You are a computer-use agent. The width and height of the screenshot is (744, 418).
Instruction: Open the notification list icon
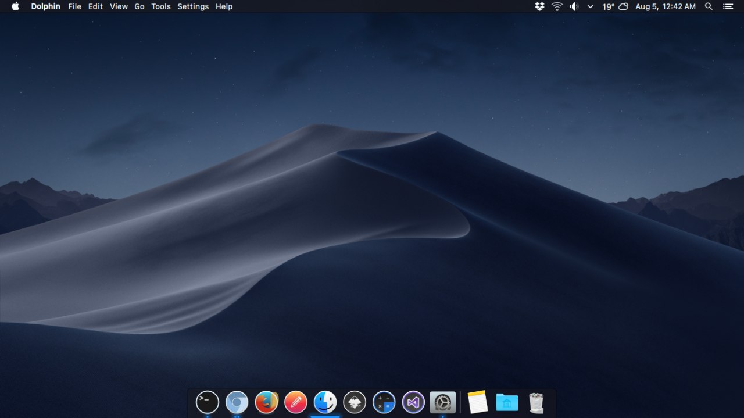point(728,6)
